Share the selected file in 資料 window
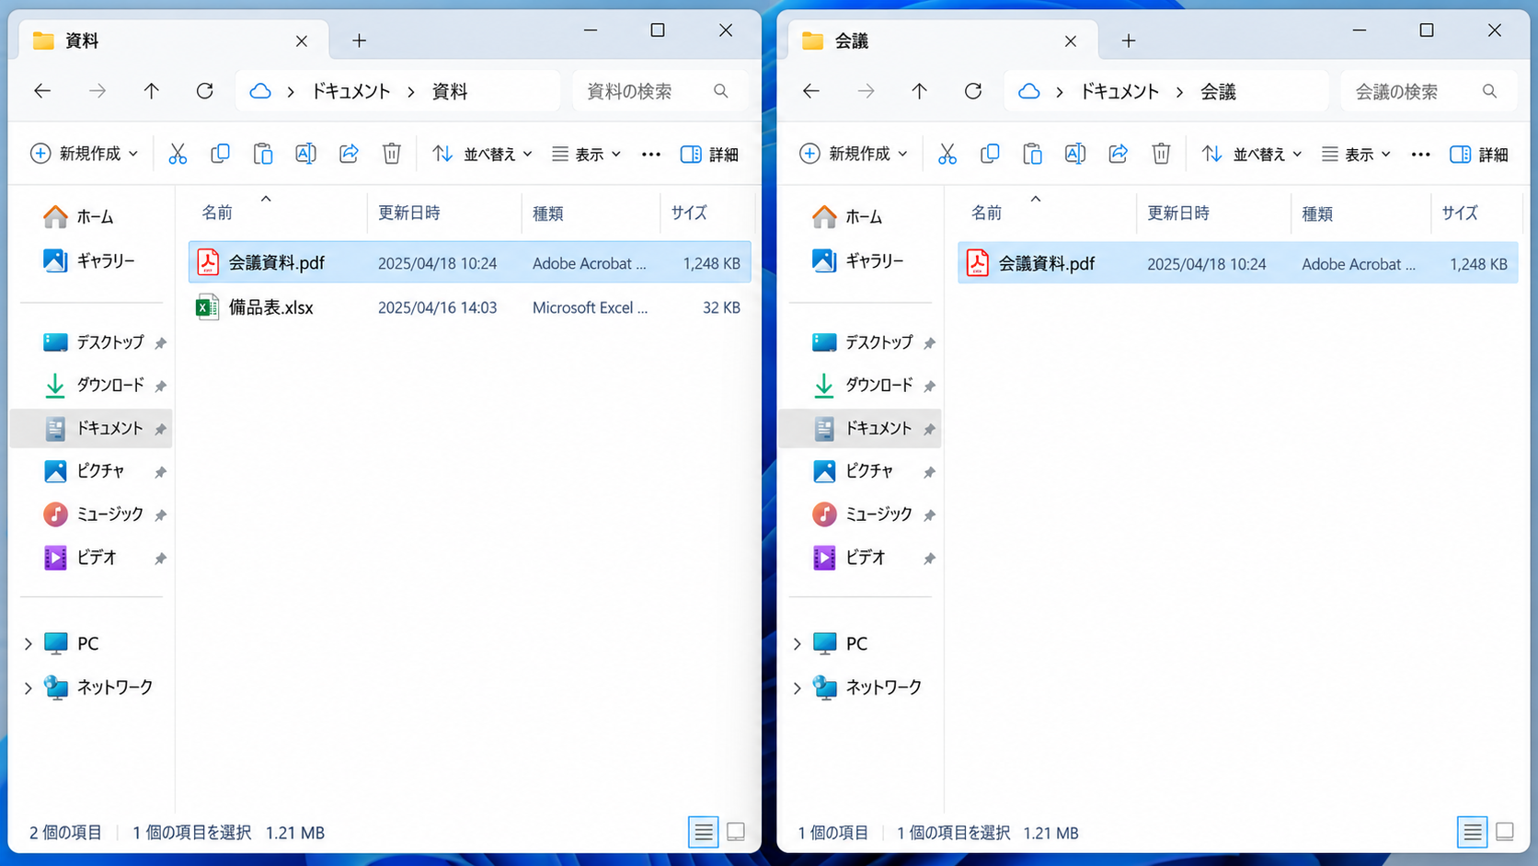The image size is (1538, 866). pyautogui.click(x=349, y=154)
